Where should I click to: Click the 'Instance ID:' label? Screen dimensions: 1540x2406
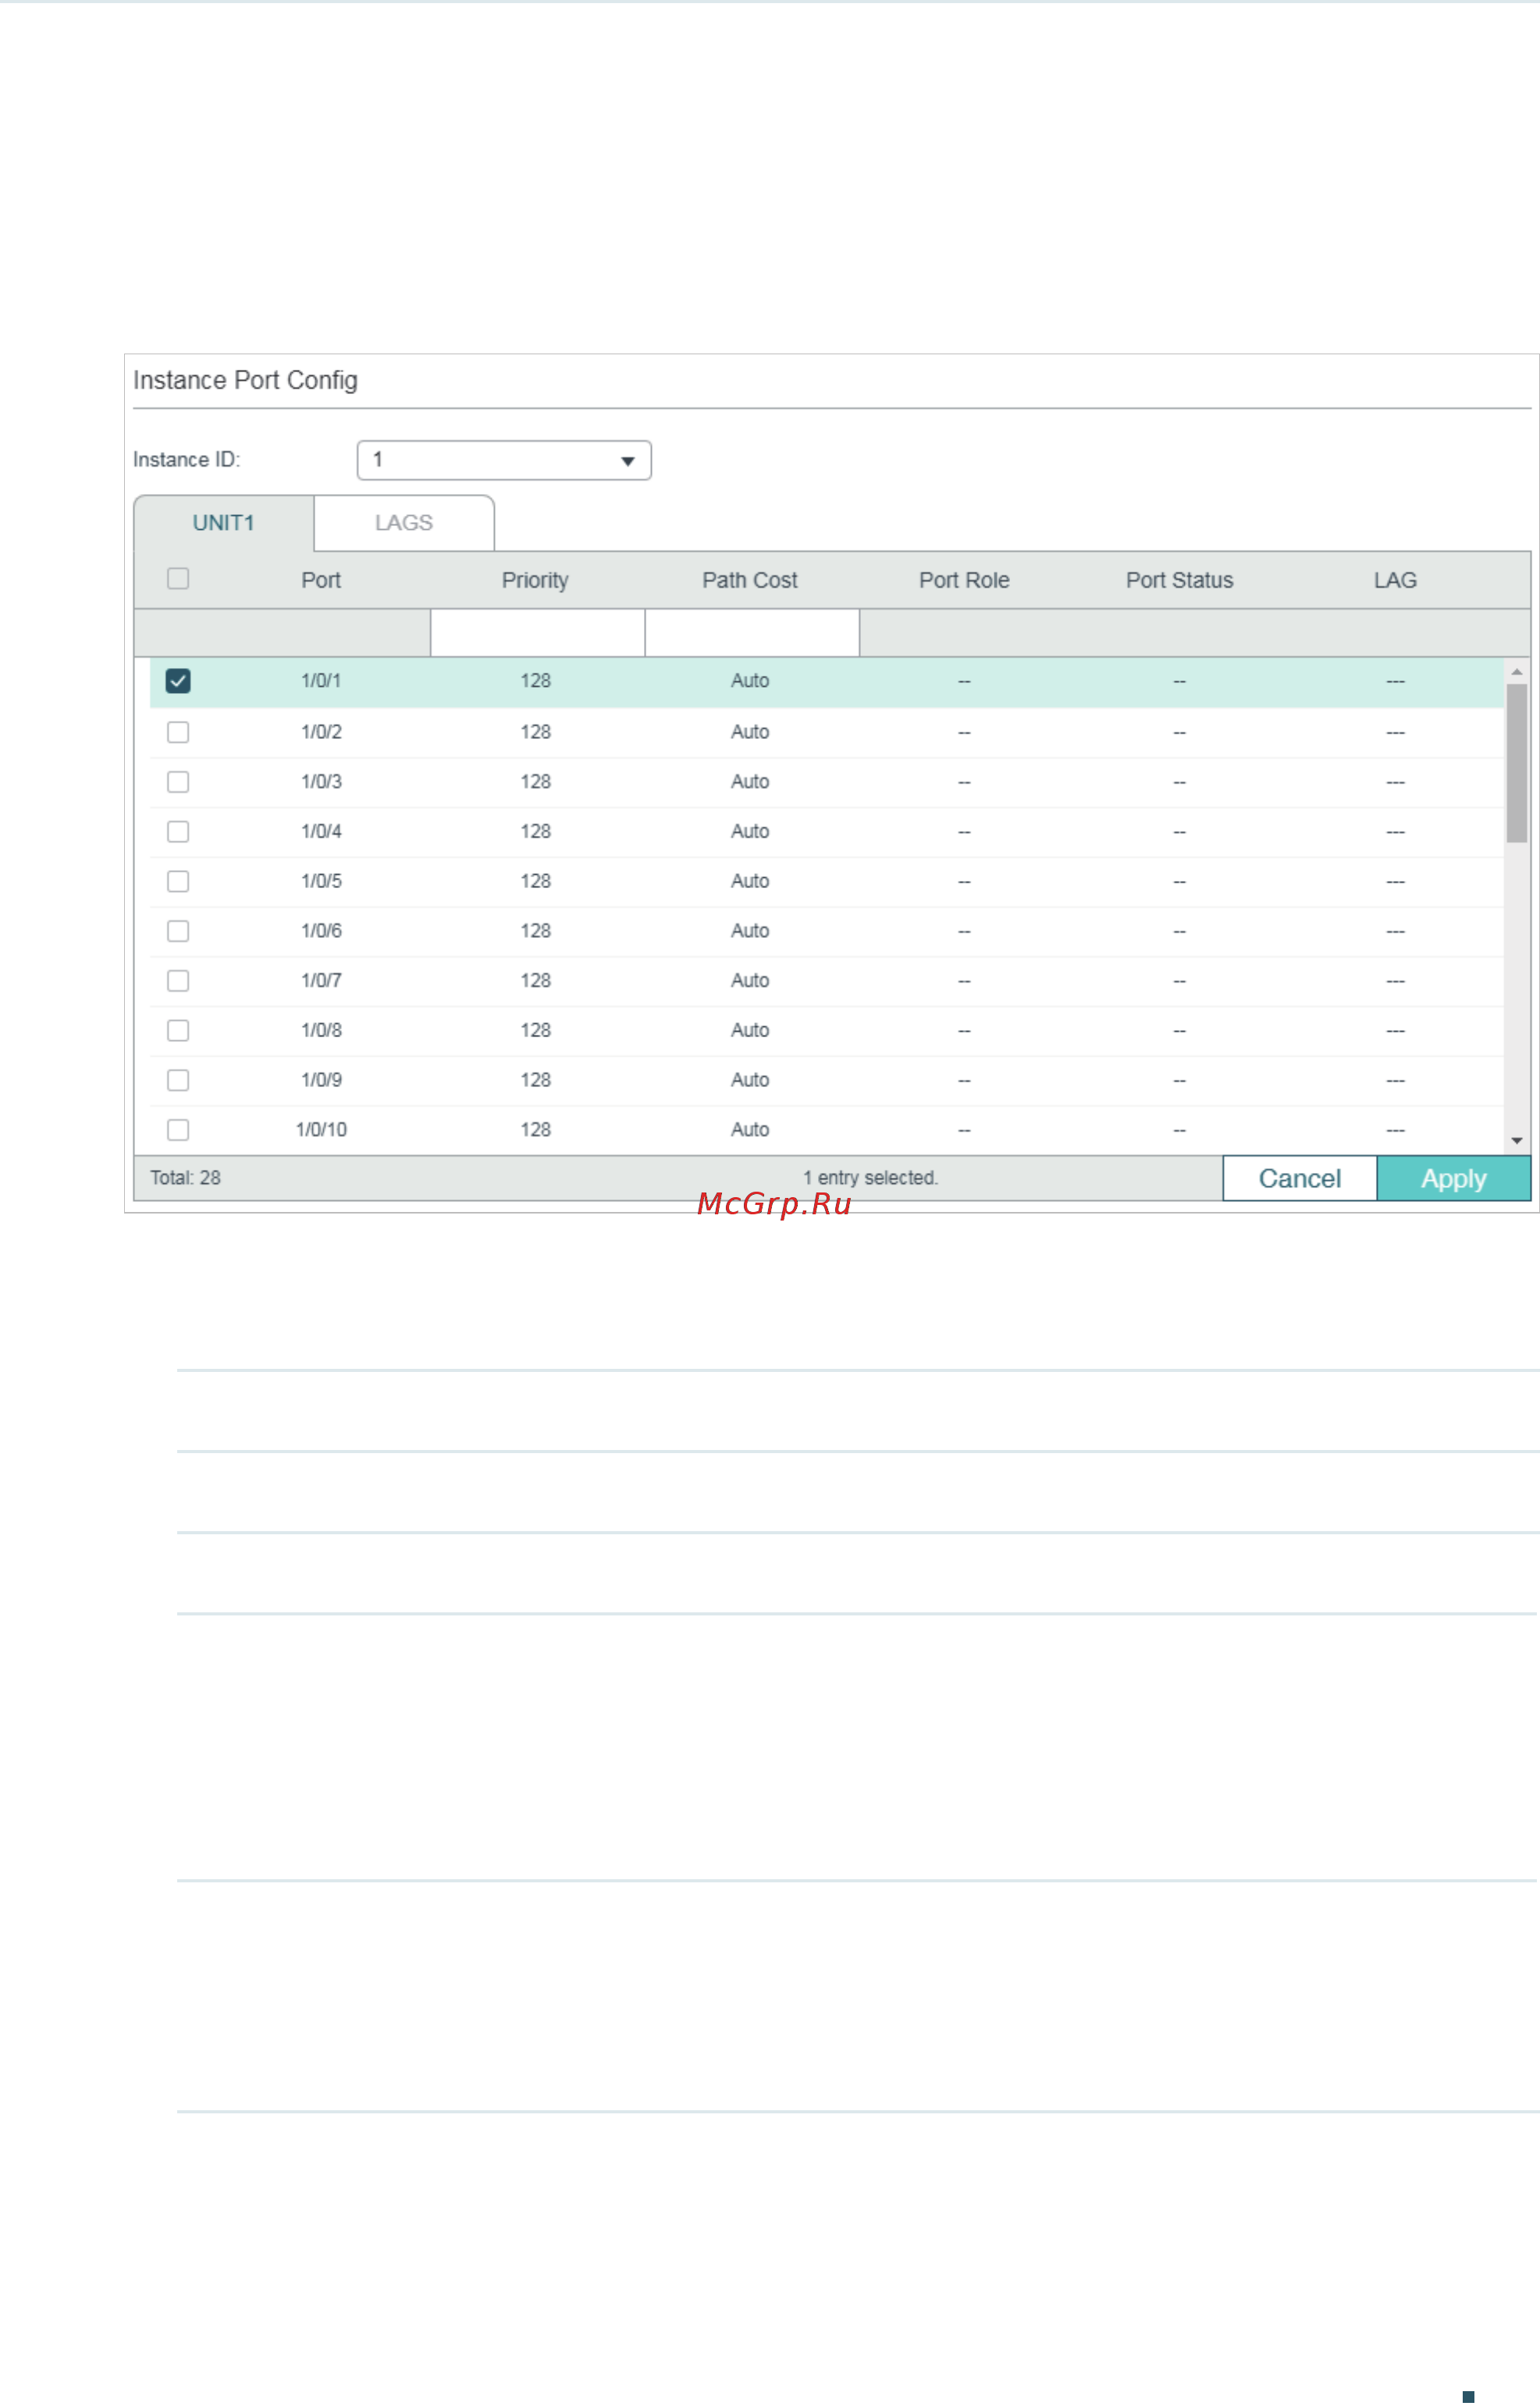point(187,460)
